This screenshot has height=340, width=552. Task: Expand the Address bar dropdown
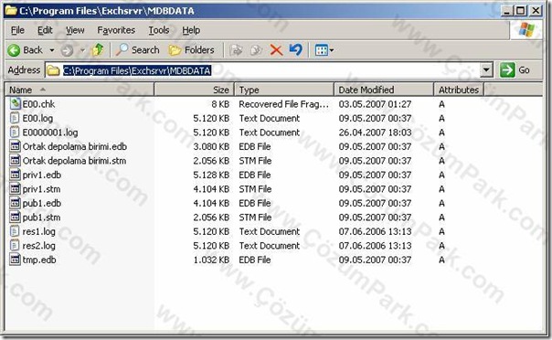click(x=486, y=70)
